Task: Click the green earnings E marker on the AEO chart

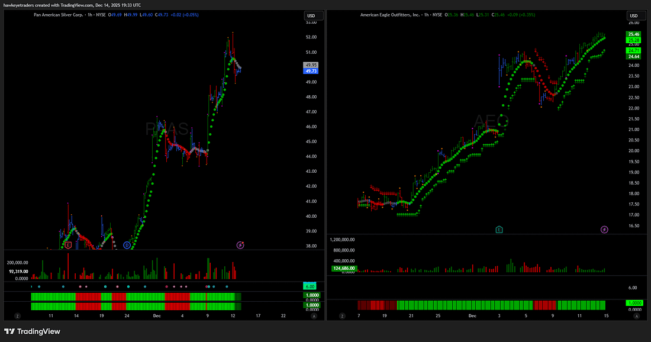Action: tap(499, 230)
